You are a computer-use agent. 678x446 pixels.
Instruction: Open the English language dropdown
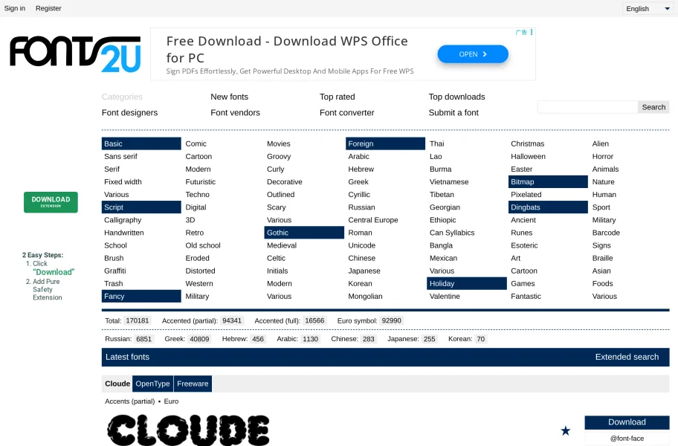coord(647,9)
